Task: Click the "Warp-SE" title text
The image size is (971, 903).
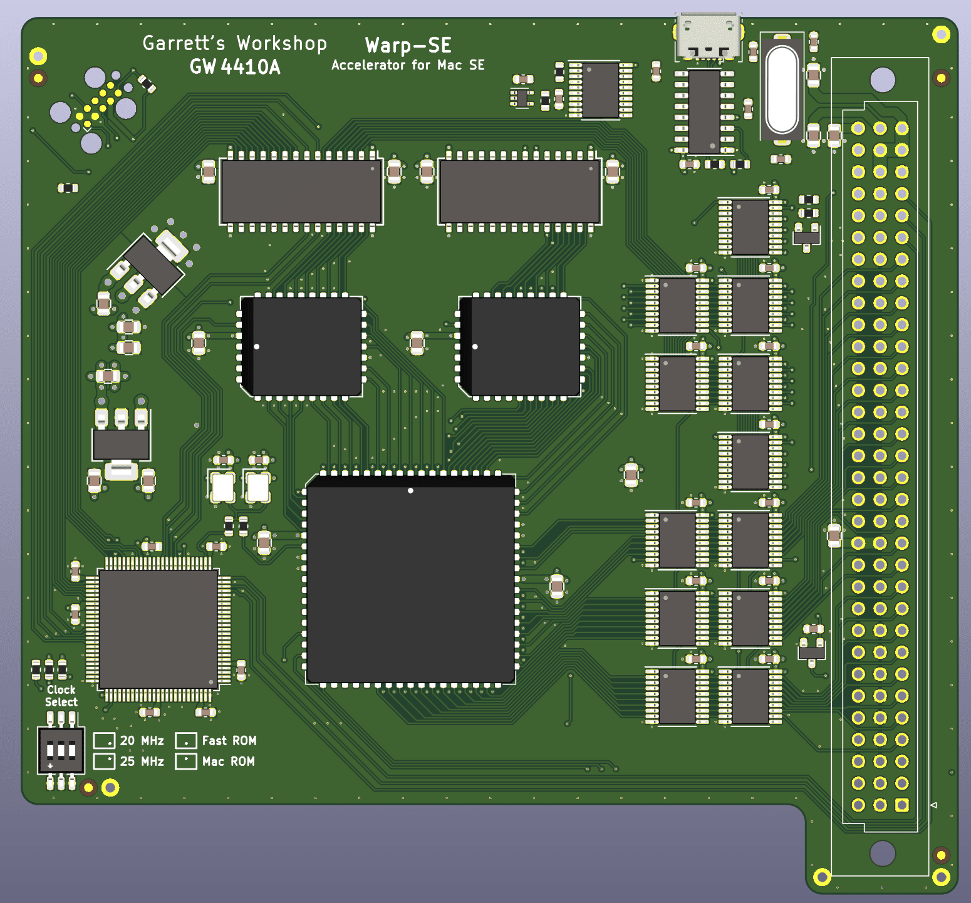Action: 408,45
